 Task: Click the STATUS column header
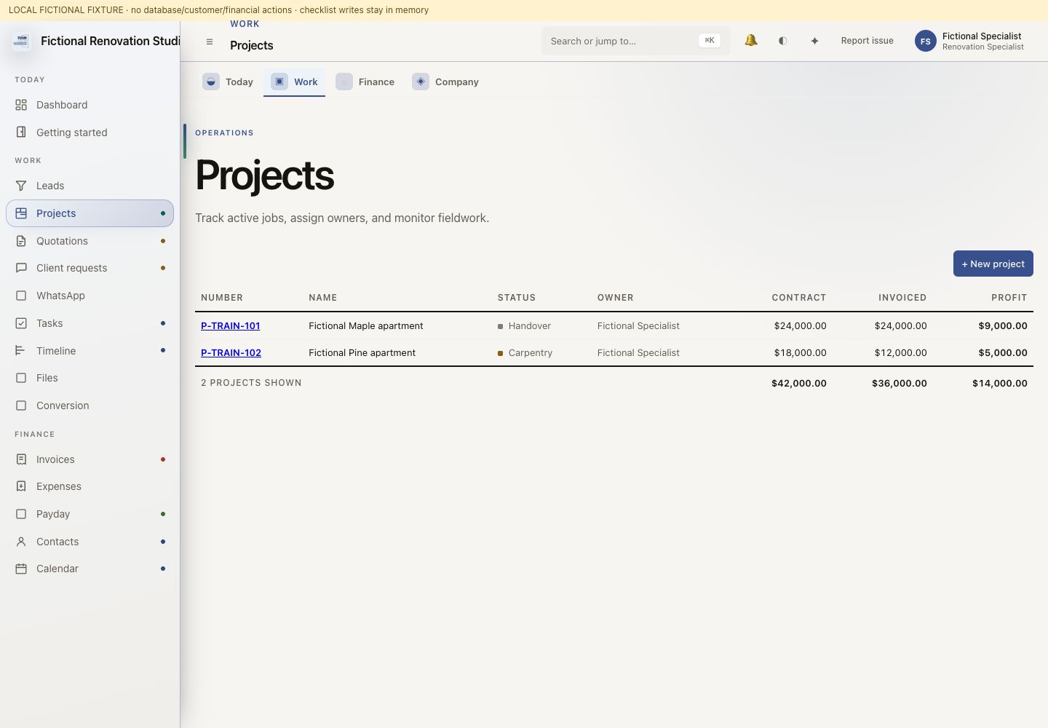click(x=517, y=298)
